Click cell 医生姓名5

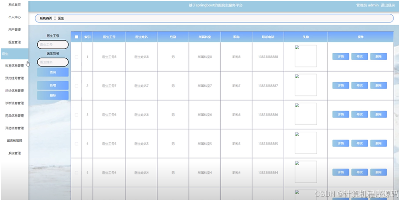point(141,144)
